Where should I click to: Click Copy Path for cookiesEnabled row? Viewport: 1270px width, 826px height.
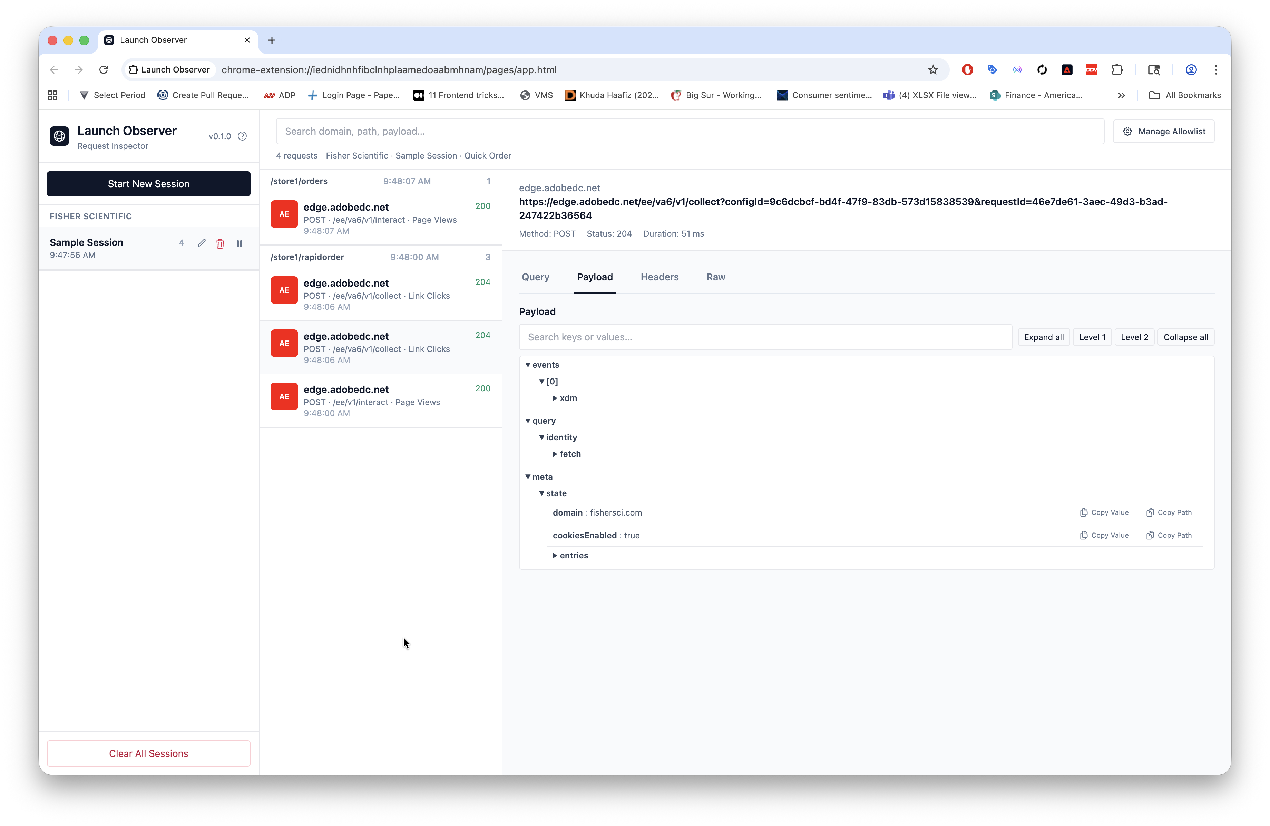click(1169, 536)
